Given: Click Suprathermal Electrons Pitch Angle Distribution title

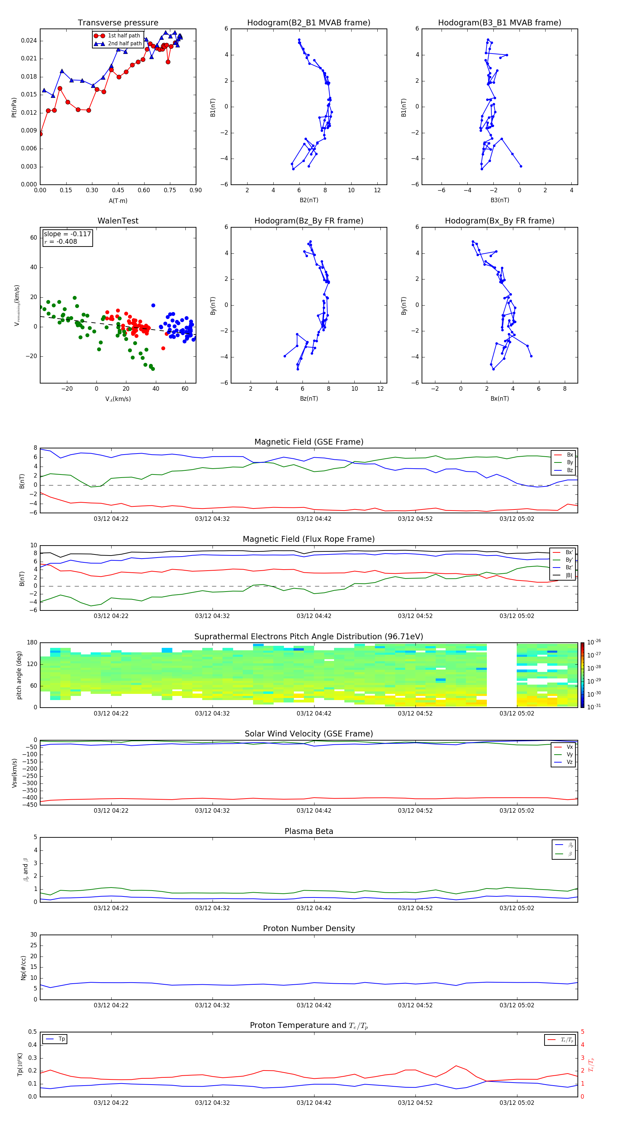Looking at the screenshot, I should tap(309, 637).
